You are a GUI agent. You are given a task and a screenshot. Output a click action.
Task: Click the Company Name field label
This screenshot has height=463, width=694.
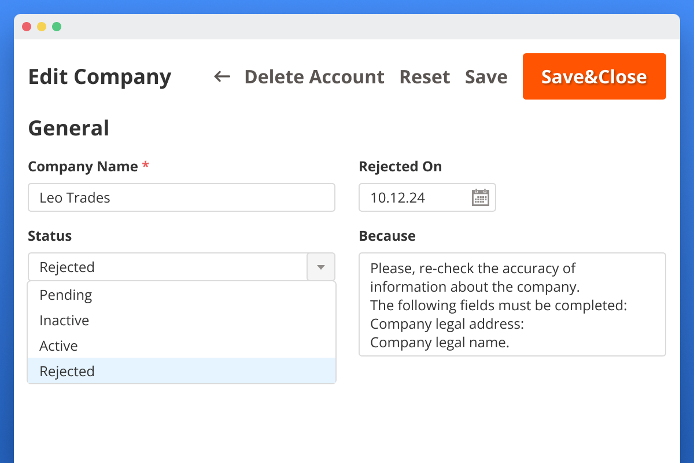pyautogui.click(x=83, y=167)
